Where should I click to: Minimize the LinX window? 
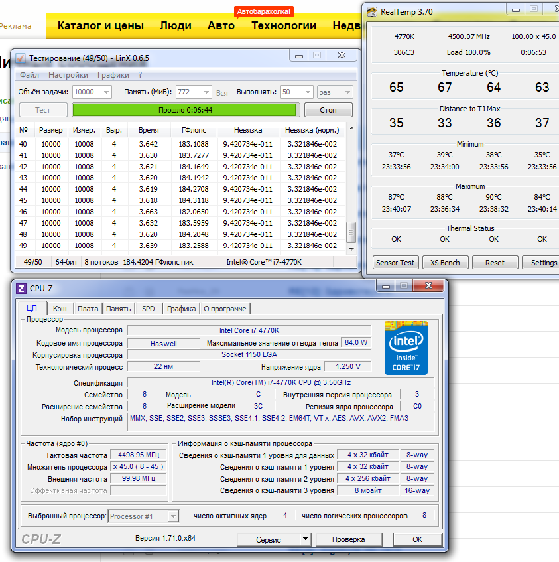click(299, 56)
